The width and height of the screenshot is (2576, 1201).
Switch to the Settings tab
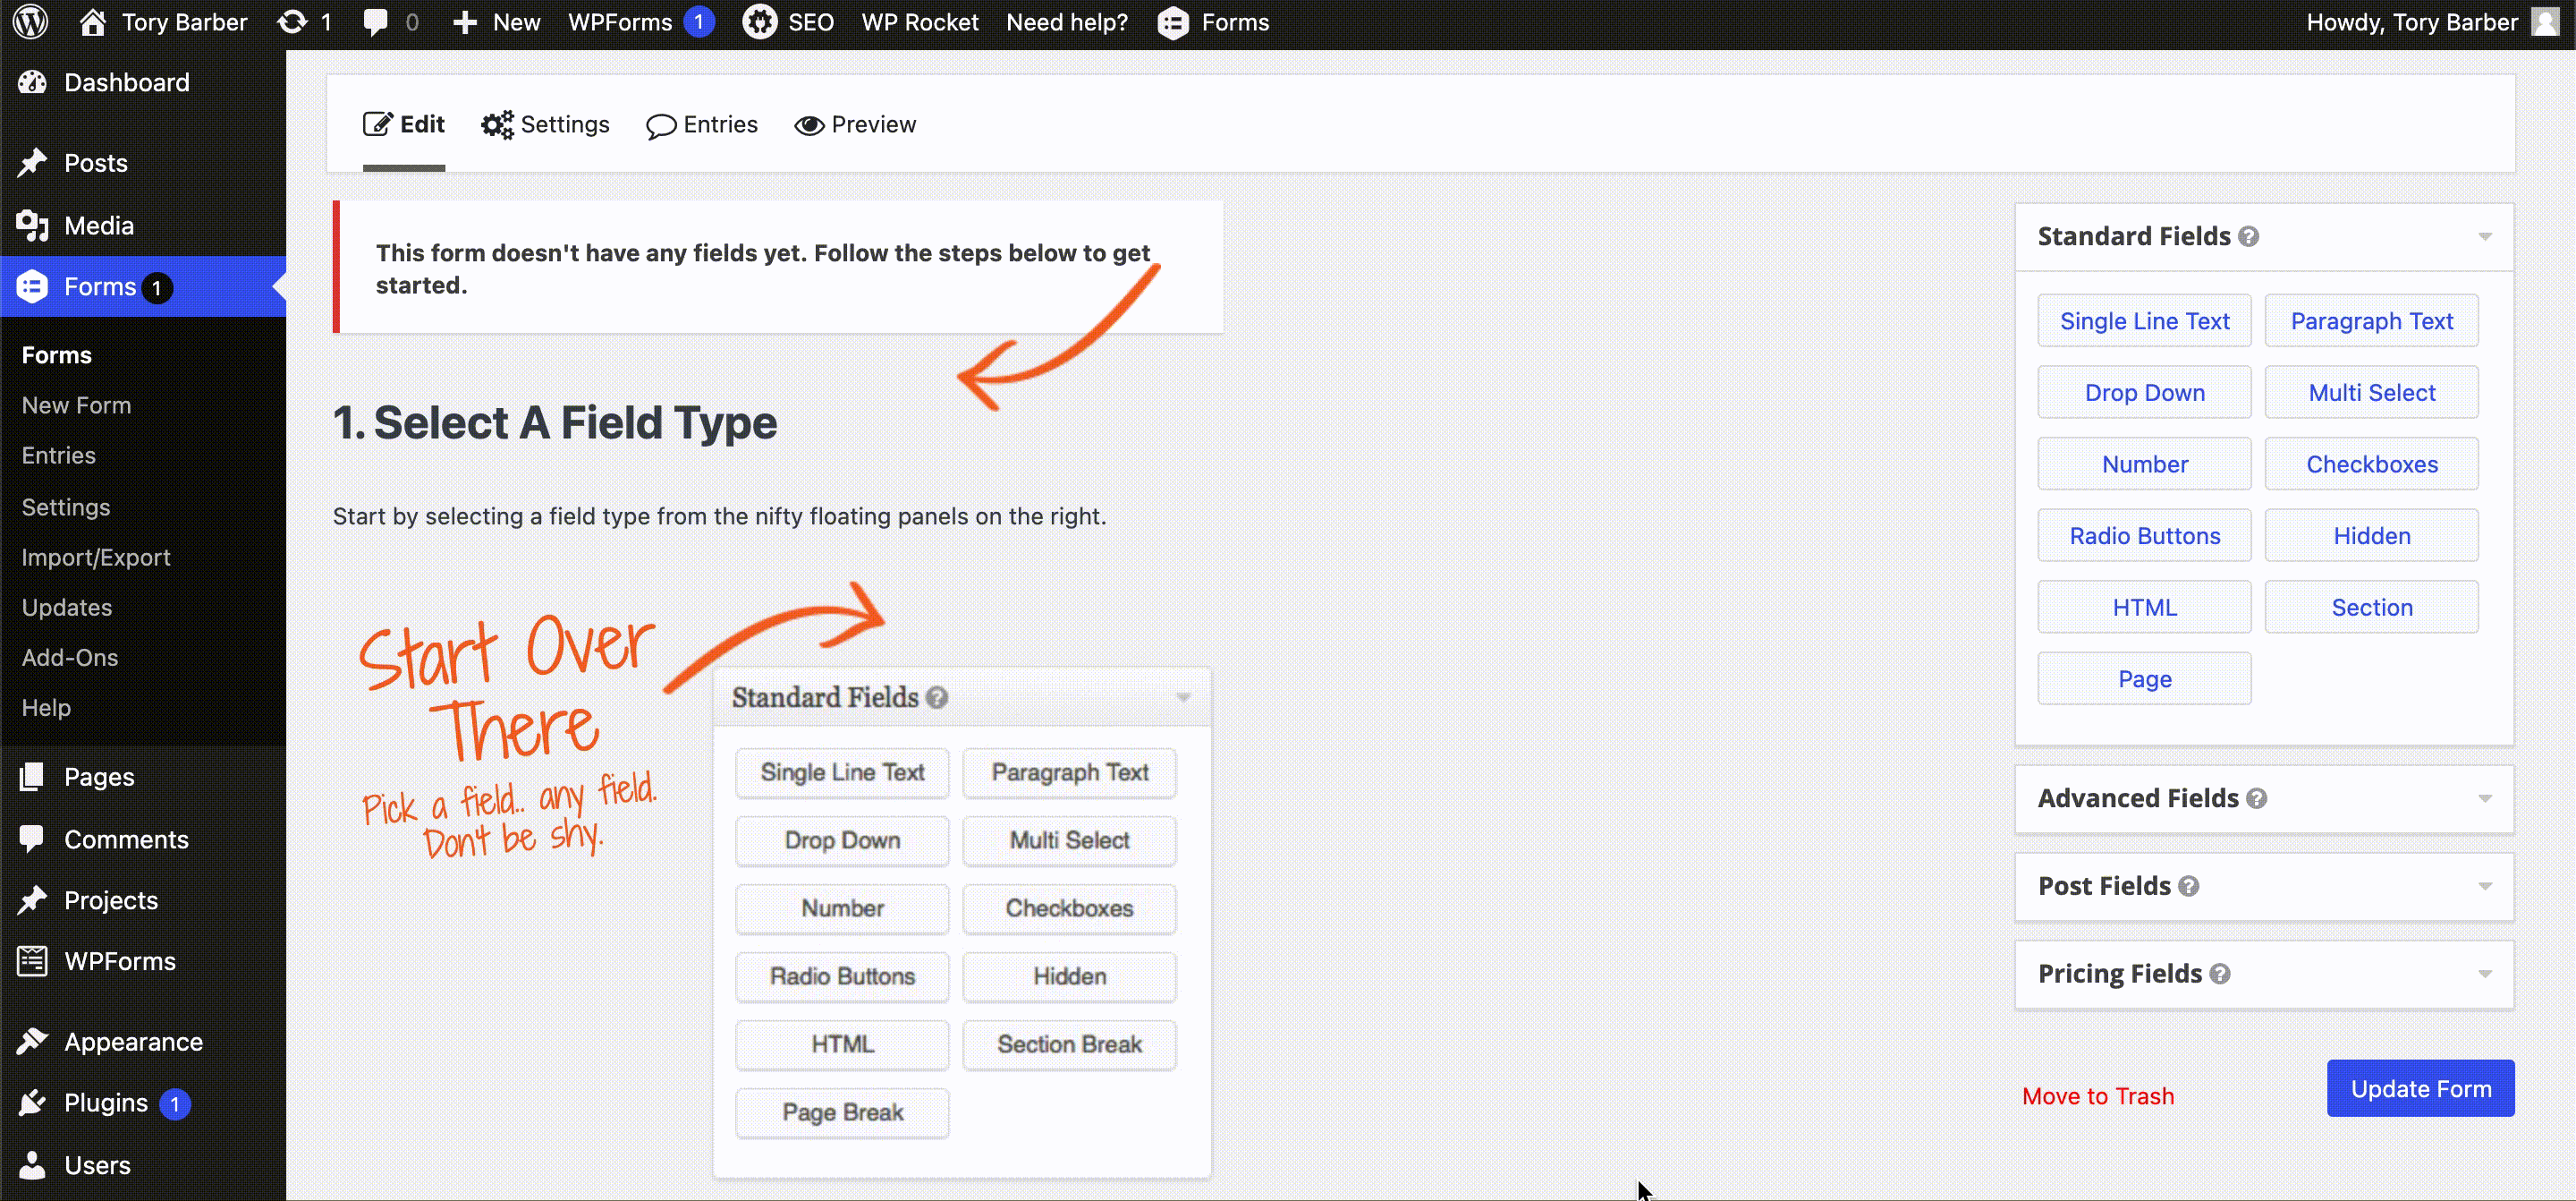(x=545, y=124)
